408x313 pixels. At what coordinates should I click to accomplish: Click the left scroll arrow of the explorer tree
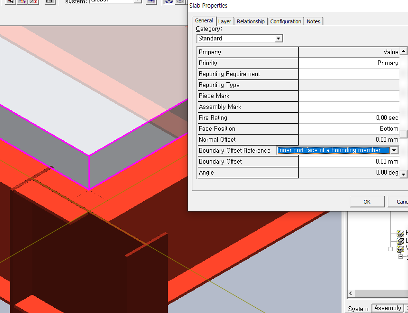coord(350,293)
